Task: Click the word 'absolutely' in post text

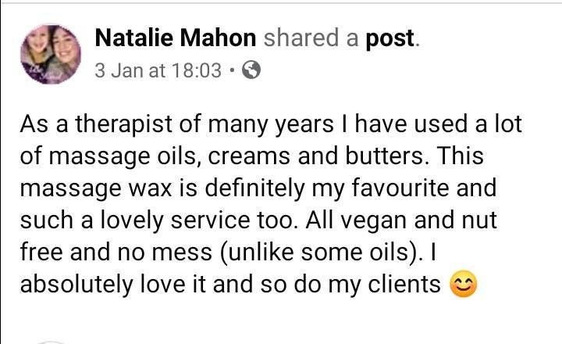Action: [x=76, y=285]
